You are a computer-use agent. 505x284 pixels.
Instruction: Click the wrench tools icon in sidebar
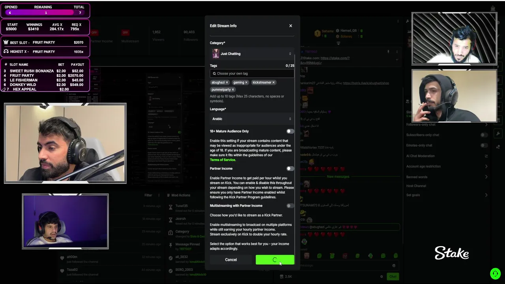click(x=498, y=134)
